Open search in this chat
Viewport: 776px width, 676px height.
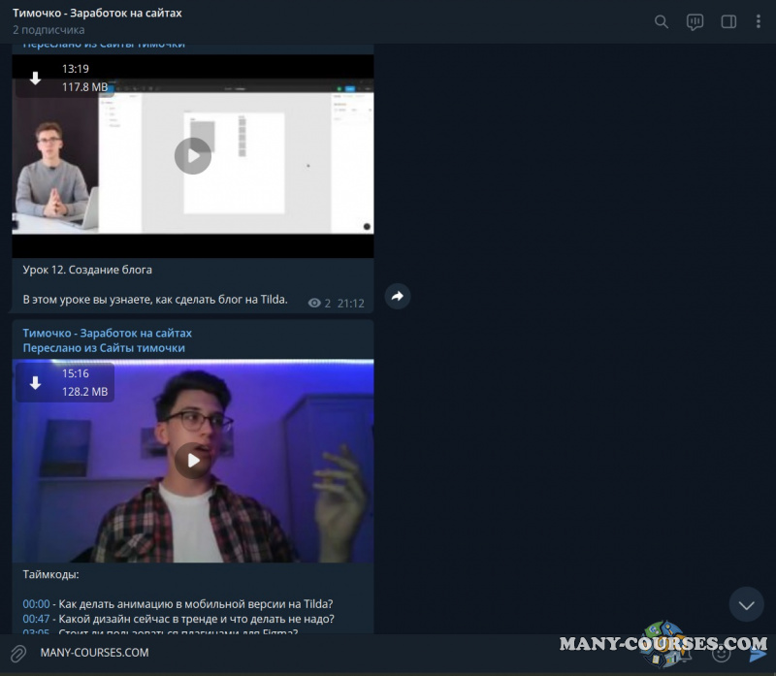[x=662, y=21]
